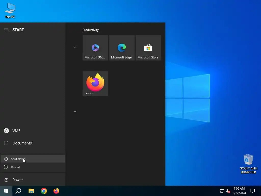The width and height of the screenshot is (261, 196).
Task: Expand the Start hamburger menu
Action: tap(6, 30)
